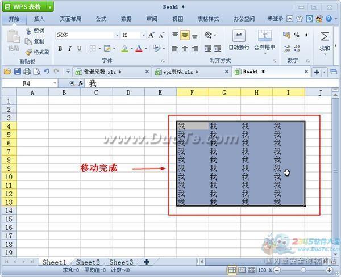The width and height of the screenshot is (341, 277).
Task: Select the Format Painter (格式刷) tool
Action: (29, 52)
